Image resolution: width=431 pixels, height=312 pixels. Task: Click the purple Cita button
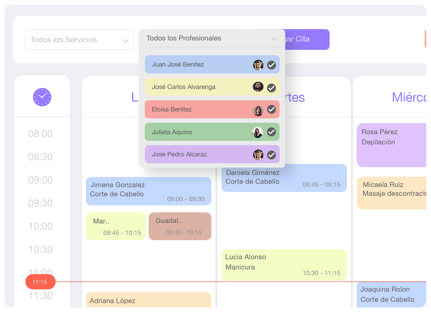(x=307, y=39)
